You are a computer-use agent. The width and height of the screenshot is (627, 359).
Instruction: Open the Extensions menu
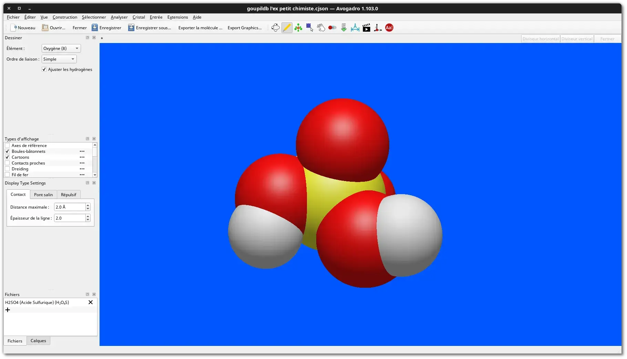(177, 17)
